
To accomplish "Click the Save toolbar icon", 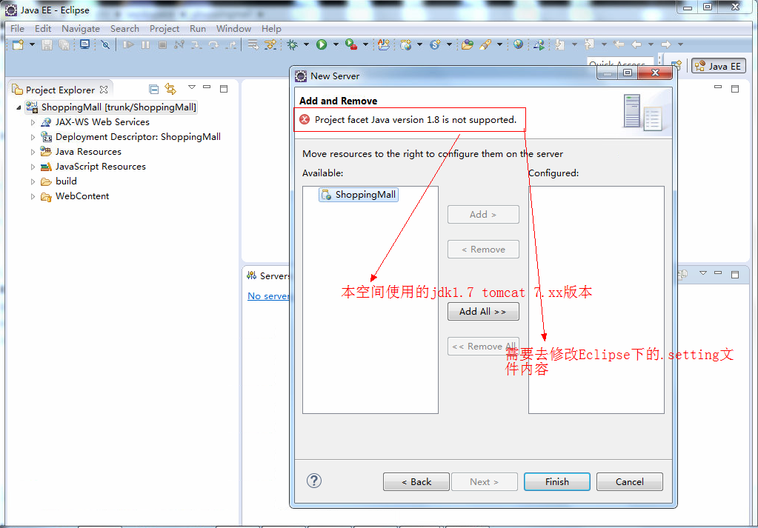I will pyautogui.click(x=47, y=45).
